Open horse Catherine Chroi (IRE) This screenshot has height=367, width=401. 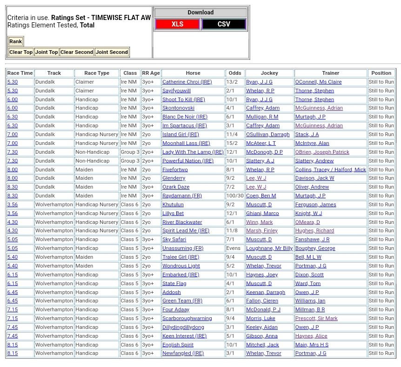[x=187, y=82]
